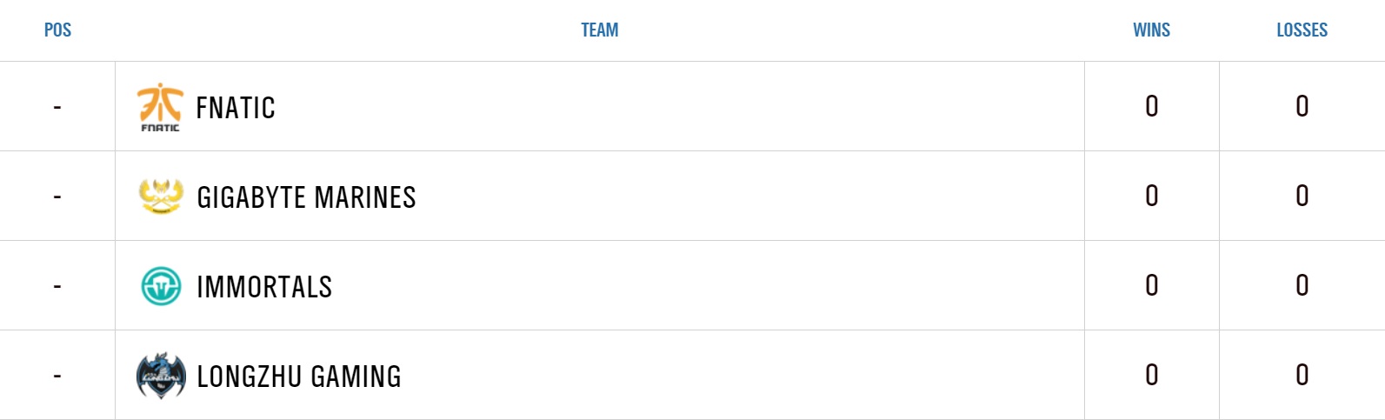Click the Fnatic team logo
Image resolution: width=1385 pixels, height=420 pixels.
(160, 107)
